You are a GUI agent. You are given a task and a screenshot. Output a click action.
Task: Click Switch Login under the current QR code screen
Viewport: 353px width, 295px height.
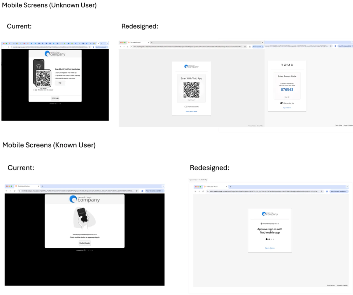click(x=55, y=98)
